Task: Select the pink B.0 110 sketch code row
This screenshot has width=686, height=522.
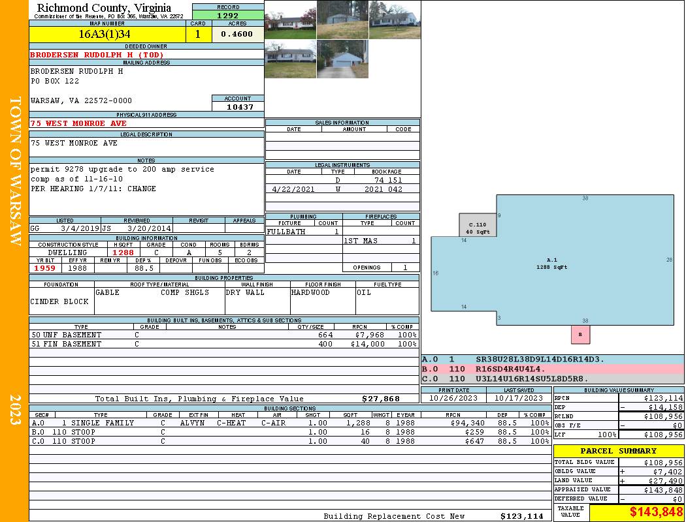Action: tap(552, 369)
